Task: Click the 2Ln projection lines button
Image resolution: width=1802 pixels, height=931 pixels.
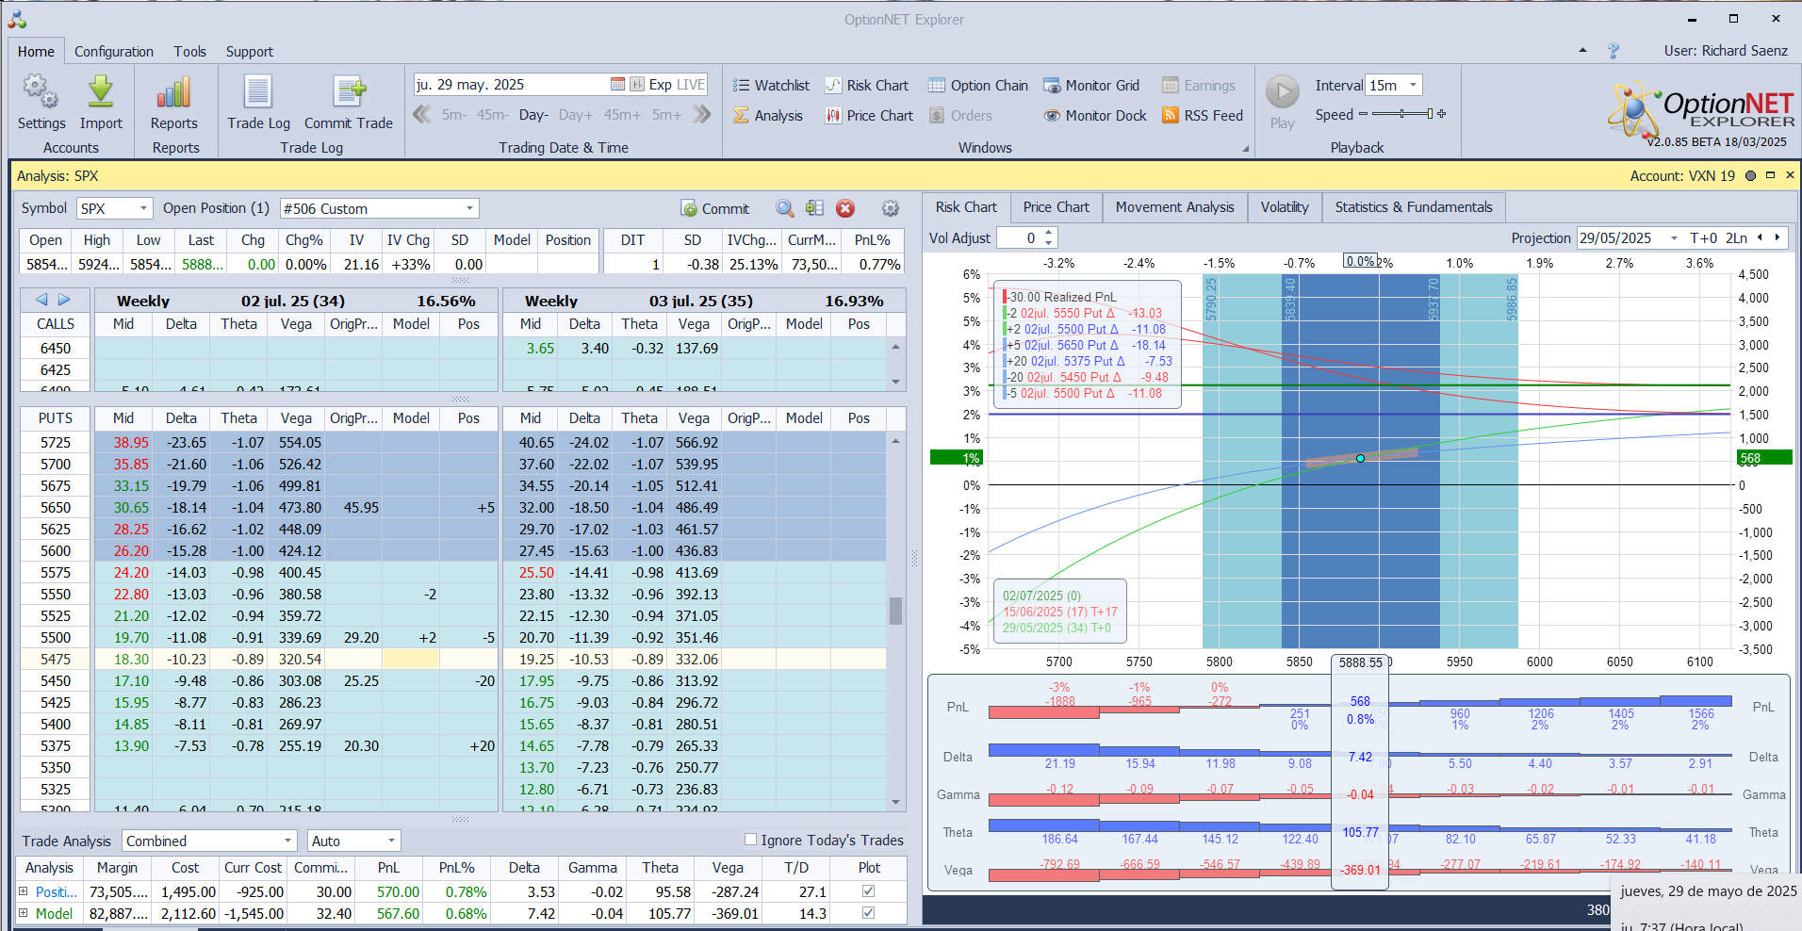Action: pyautogui.click(x=1736, y=238)
